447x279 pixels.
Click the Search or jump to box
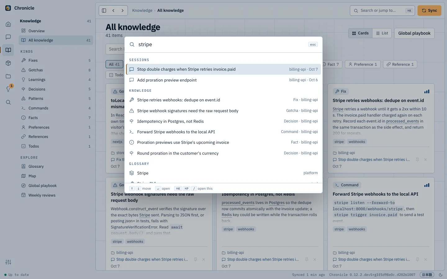click(x=382, y=11)
